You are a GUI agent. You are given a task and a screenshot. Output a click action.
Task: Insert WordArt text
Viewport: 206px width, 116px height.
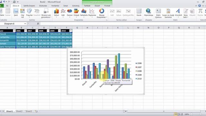pos(178,13)
